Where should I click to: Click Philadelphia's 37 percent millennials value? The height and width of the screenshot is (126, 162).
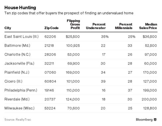pyautogui.click(x=130, y=90)
